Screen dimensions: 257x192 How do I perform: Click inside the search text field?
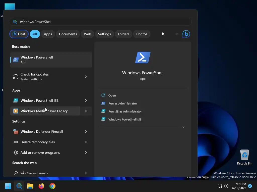(100, 22)
